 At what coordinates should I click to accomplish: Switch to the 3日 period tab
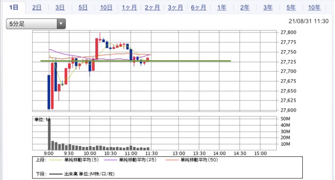click(x=60, y=8)
